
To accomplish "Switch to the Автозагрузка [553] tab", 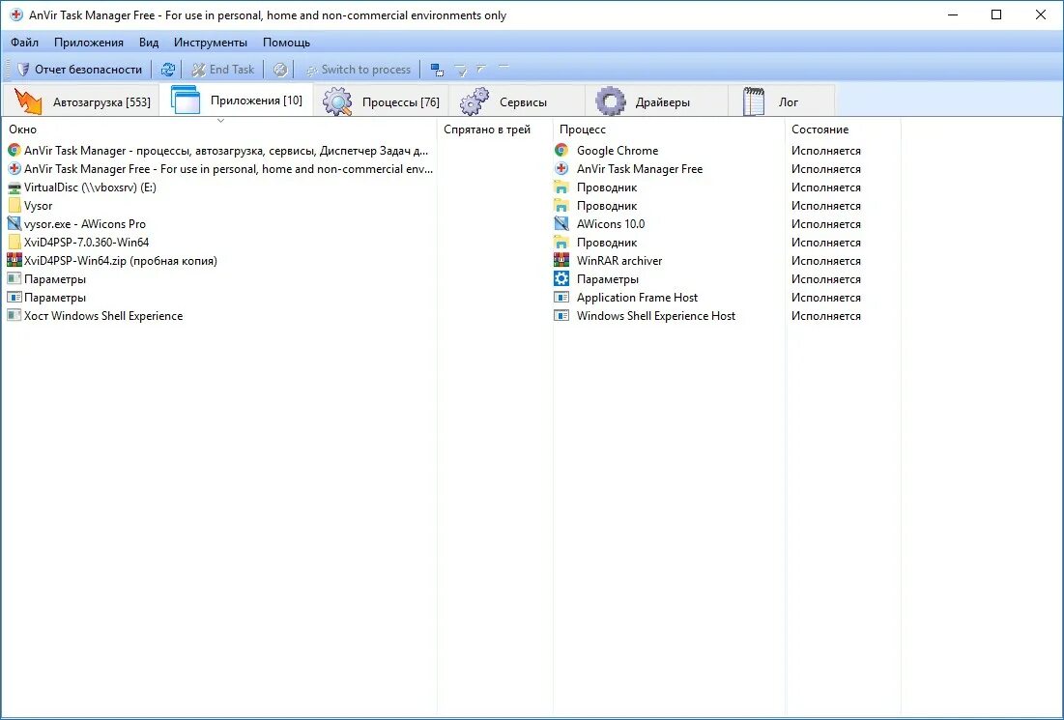I will point(81,101).
